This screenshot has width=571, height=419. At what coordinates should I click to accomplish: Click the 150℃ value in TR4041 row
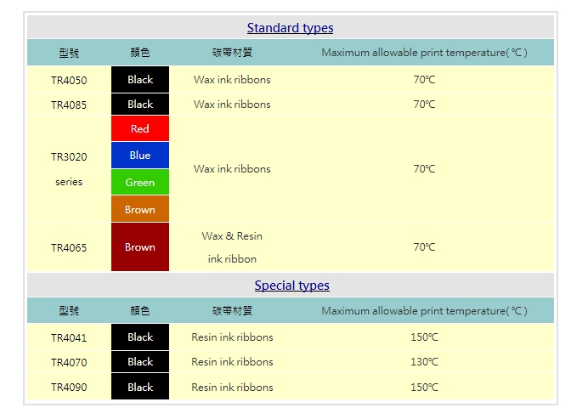pyautogui.click(x=424, y=337)
